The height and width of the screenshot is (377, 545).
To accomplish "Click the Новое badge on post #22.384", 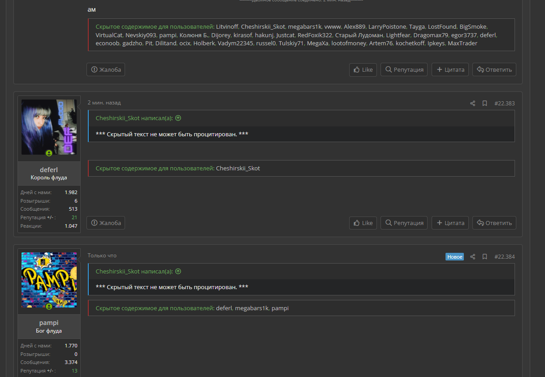I will [454, 257].
